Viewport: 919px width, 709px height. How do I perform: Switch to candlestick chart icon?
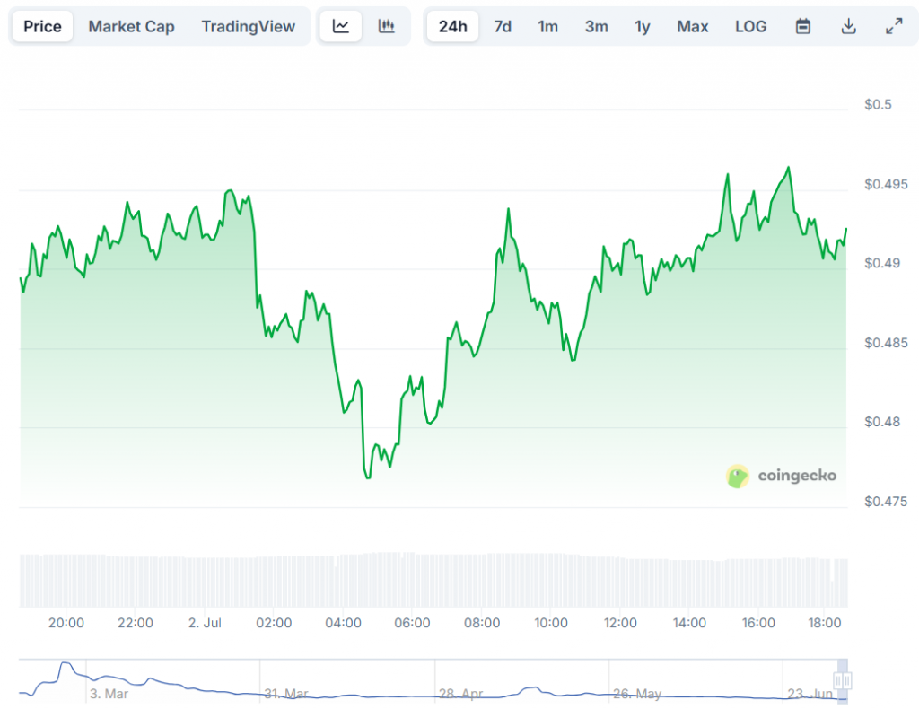387,27
